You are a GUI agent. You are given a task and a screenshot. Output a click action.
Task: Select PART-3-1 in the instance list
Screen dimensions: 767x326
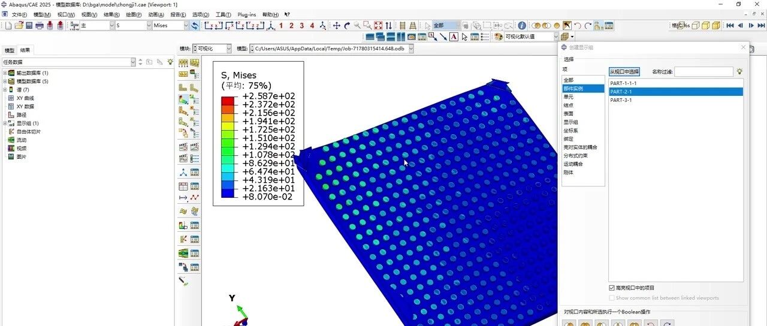click(676, 100)
